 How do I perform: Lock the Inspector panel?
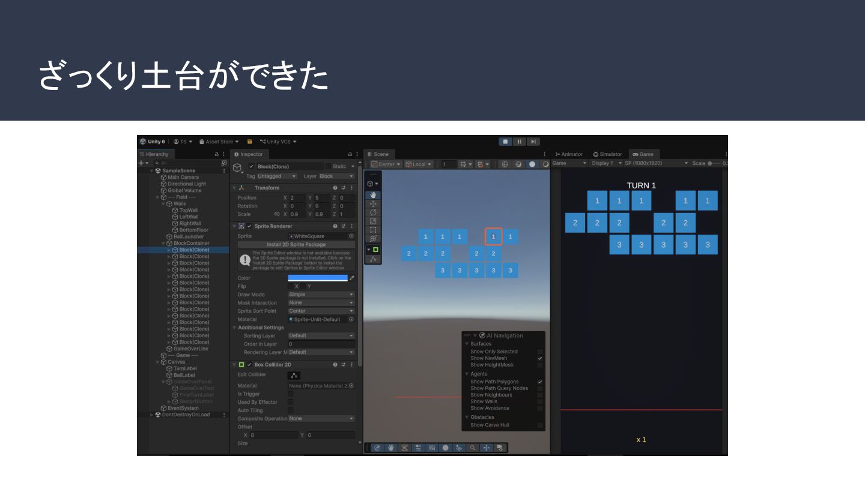pyautogui.click(x=350, y=154)
